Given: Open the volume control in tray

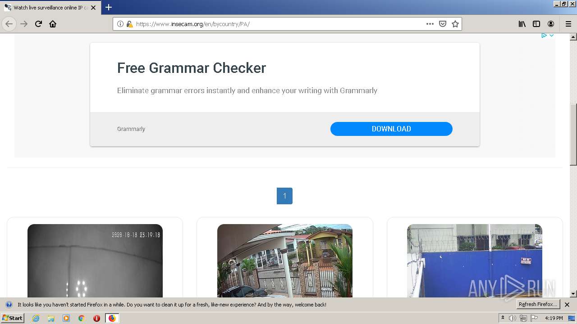Looking at the screenshot, I should [x=513, y=318].
